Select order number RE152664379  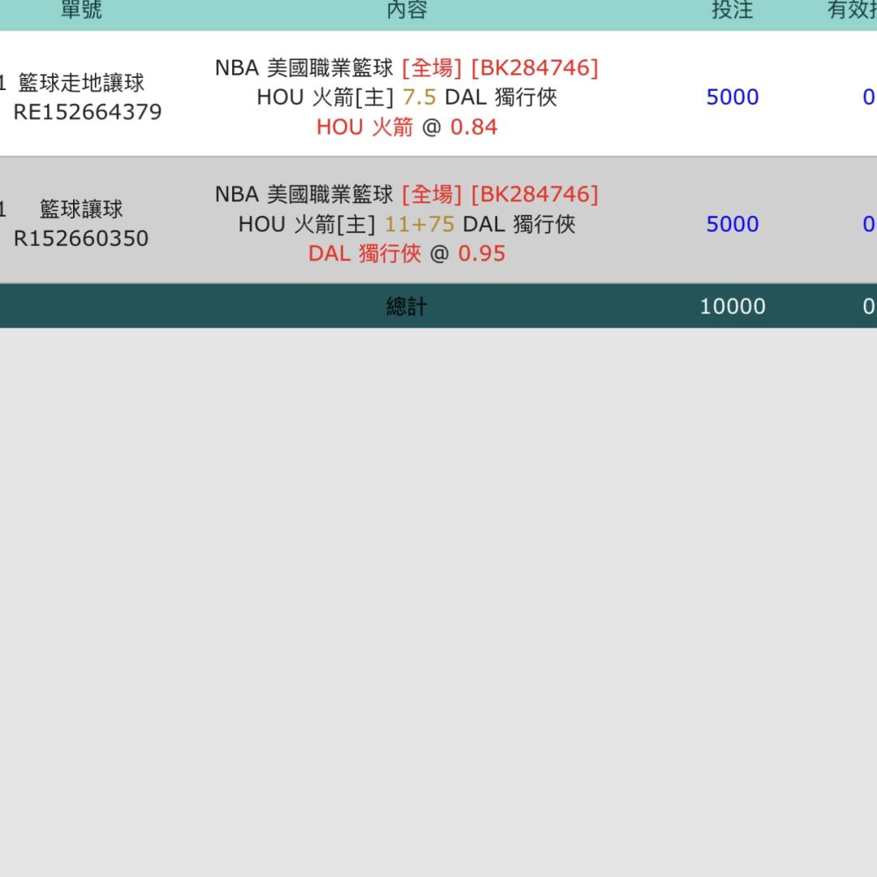pyautogui.click(x=88, y=112)
